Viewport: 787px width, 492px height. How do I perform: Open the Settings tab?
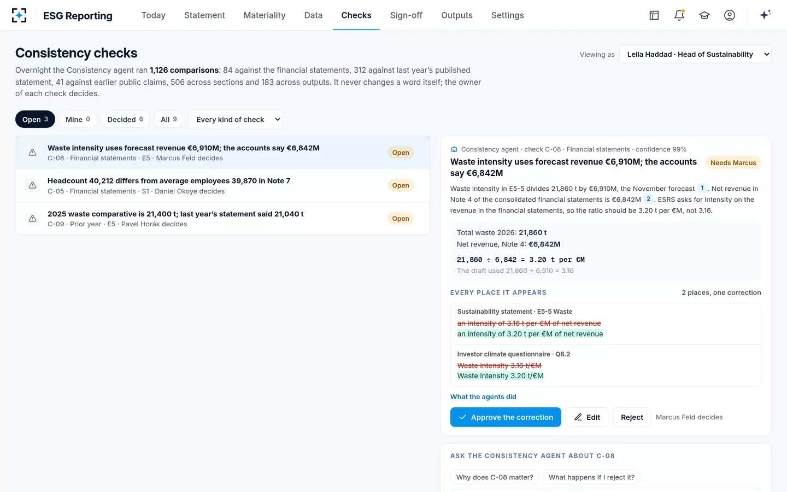click(508, 15)
